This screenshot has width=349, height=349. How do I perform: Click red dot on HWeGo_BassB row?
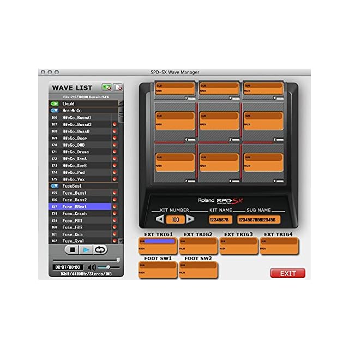(x=115, y=131)
